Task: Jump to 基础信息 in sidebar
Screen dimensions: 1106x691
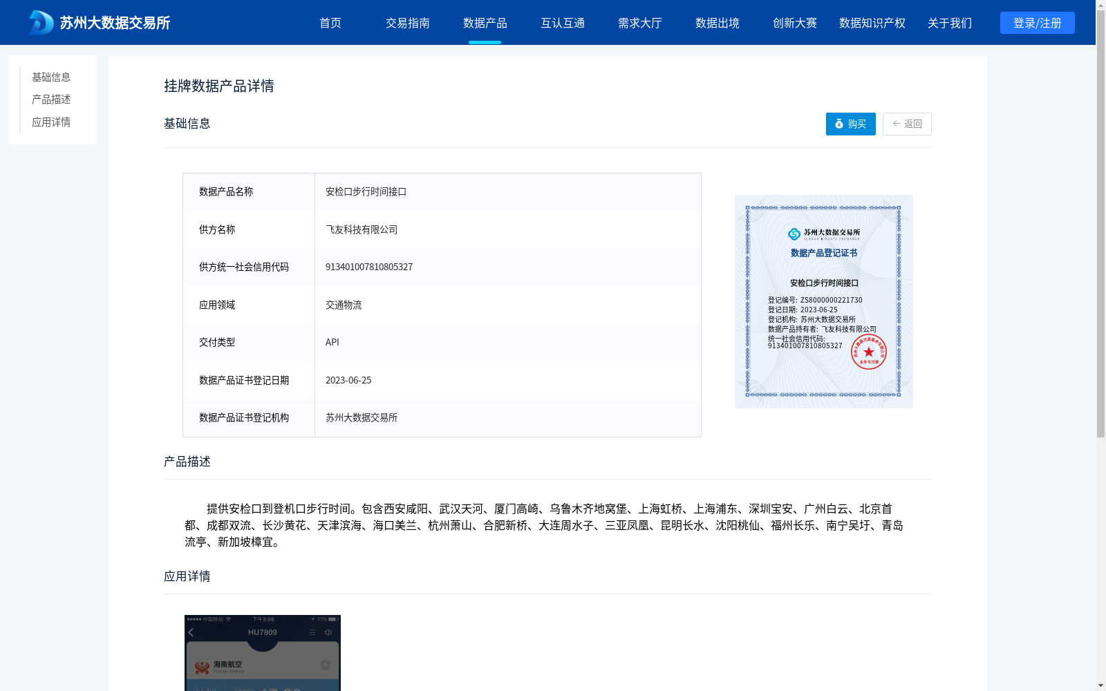Action: [51, 77]
